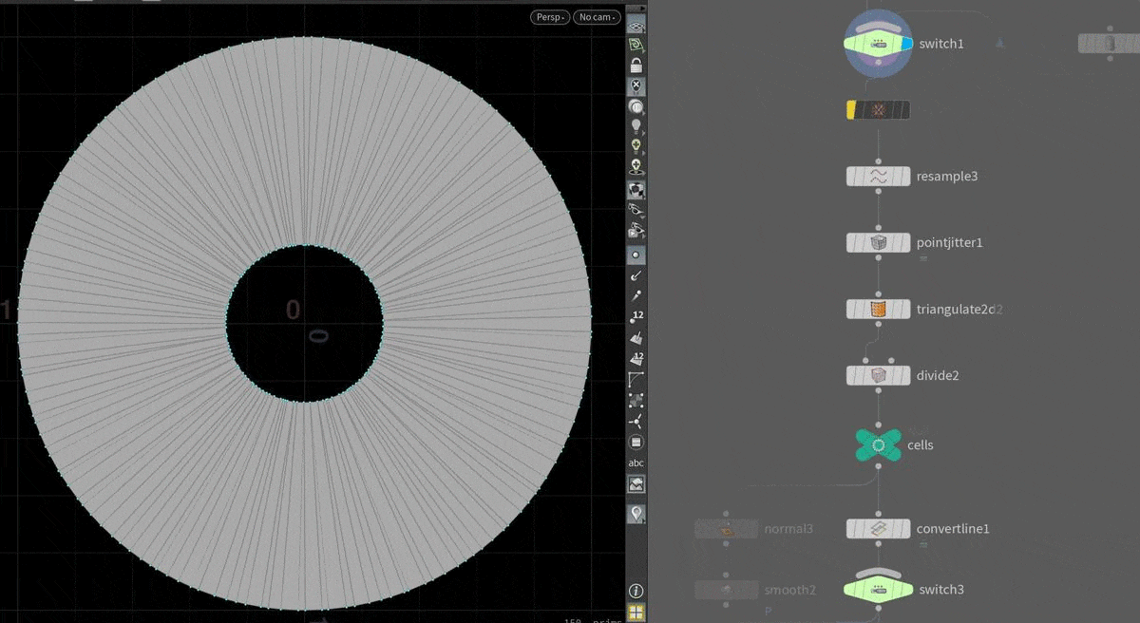The height and width of the screenshot is (623, 1140).
Task: Select the switch3 node
Action: [878, 590]
